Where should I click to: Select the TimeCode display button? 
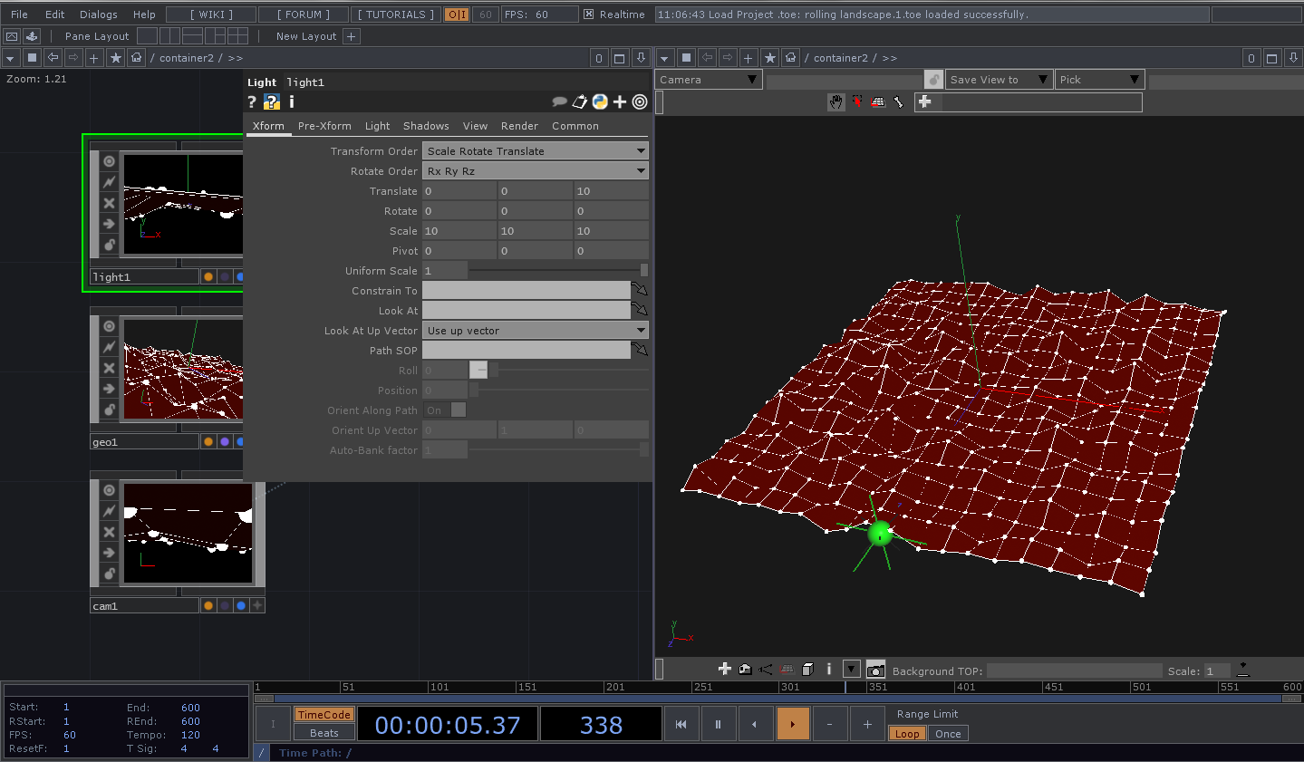[324, 715]
